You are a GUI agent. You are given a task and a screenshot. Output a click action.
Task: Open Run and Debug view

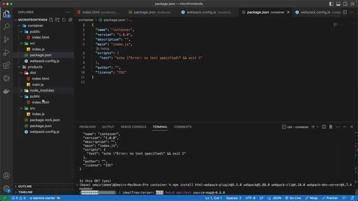[6, 52]
